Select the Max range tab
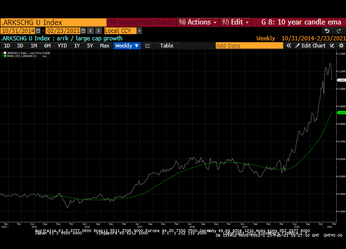346x249 pixels. point(104,46)
